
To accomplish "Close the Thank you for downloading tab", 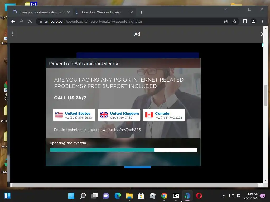I will [x=69, y=12].
